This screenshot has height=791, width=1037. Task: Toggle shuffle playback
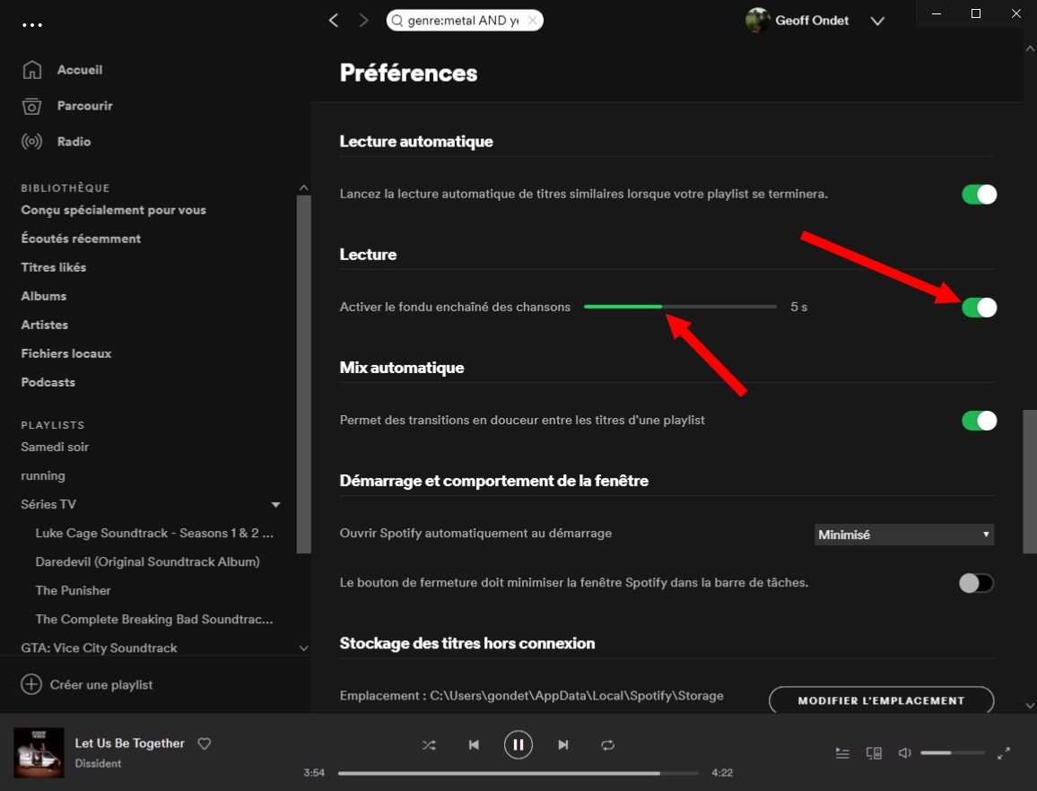pos(429,745)
